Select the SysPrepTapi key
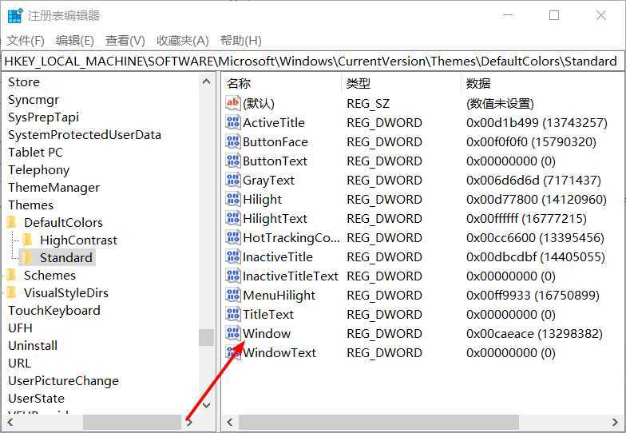 (43, 117)
